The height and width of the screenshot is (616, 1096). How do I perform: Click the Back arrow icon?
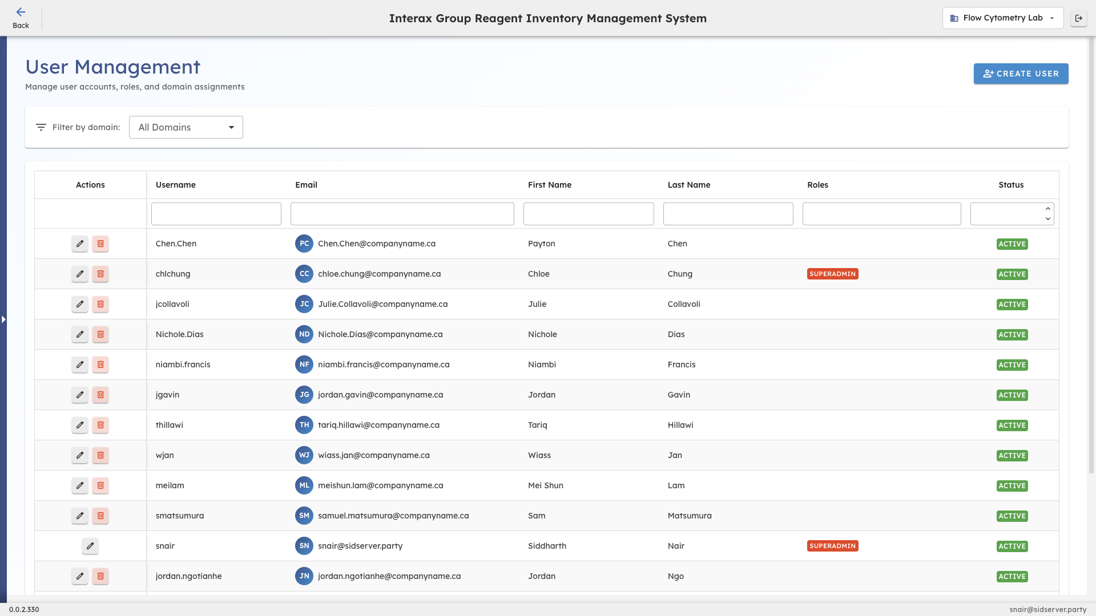click(x=21, y=11)
